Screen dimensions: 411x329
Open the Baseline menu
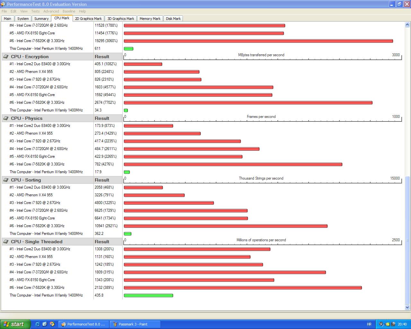(x=69, y=11)
